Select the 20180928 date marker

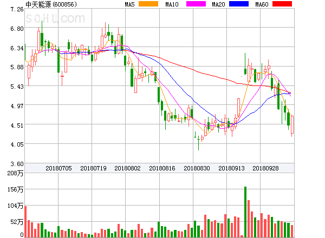[x=265, y=168]
